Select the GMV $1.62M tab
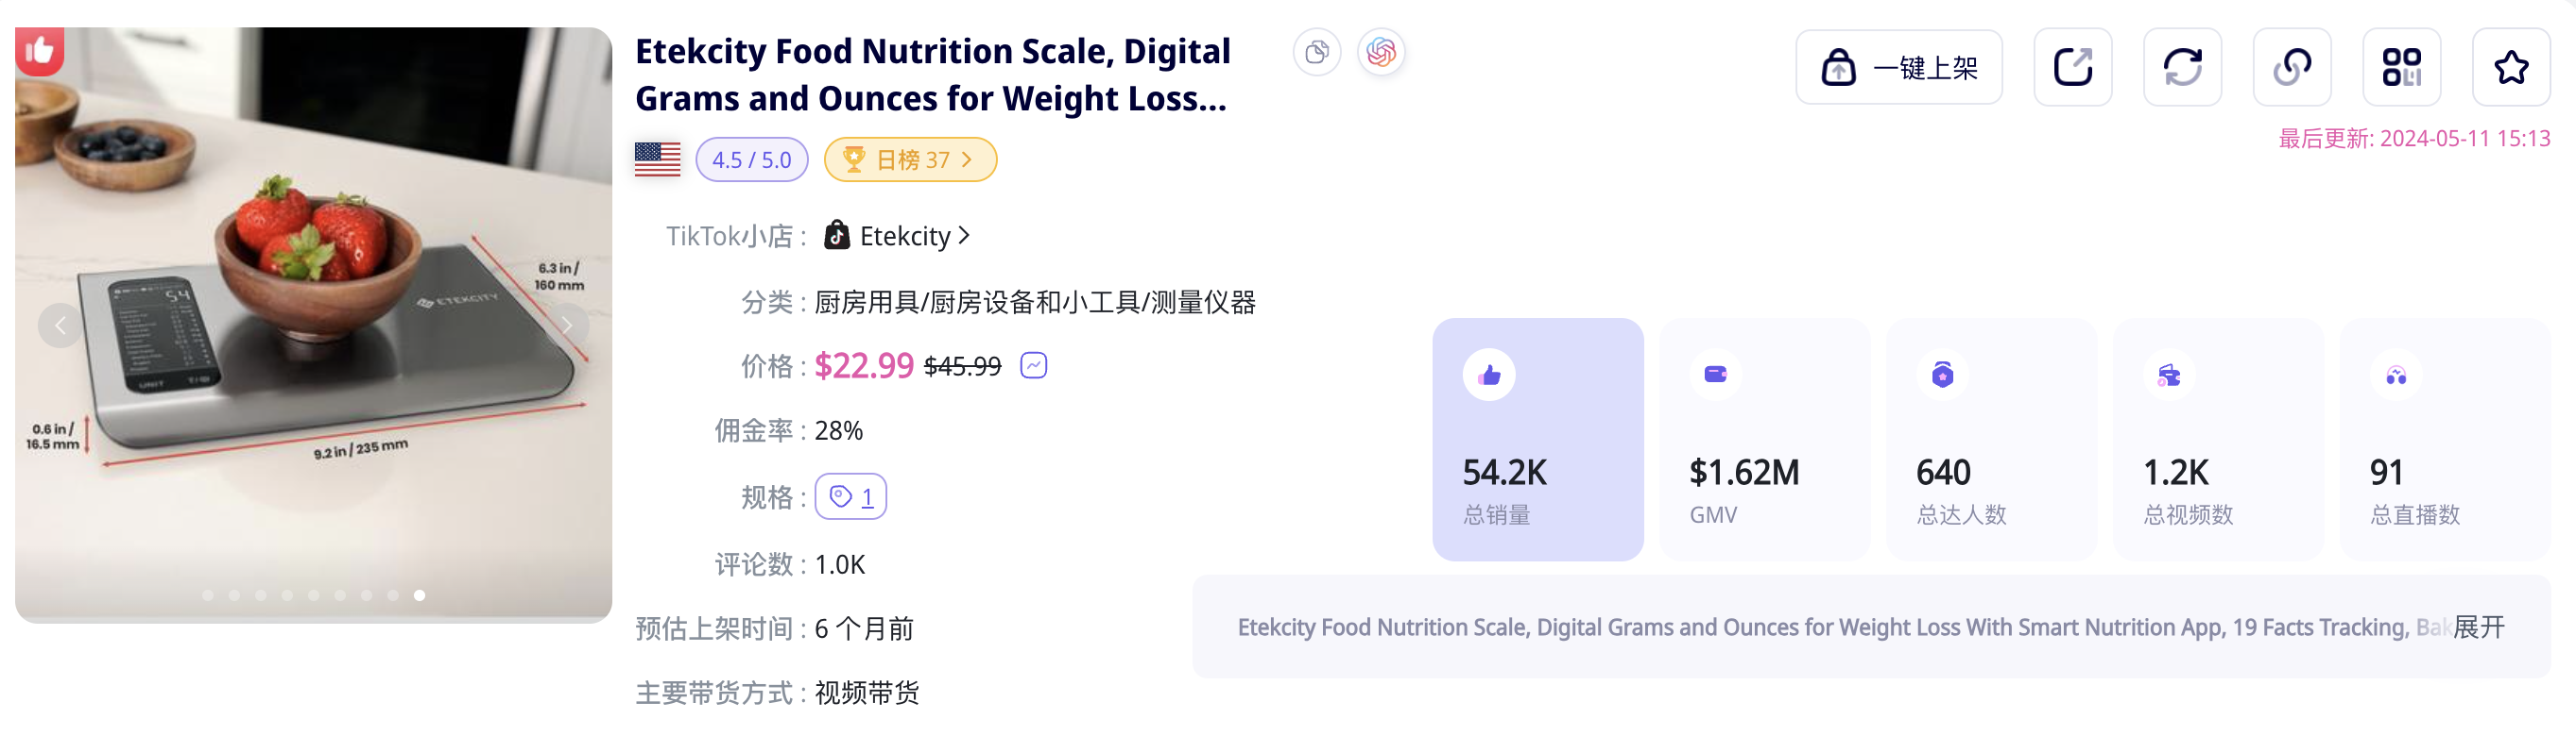2576x736 pixels. tap(1764, 440)
